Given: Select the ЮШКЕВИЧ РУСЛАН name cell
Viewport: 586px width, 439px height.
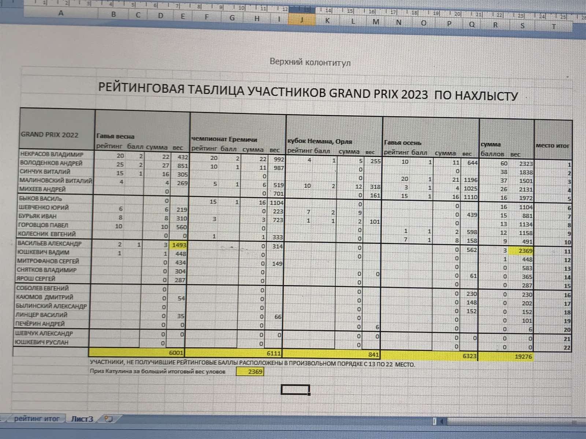Looking at the screenshot, I should coord(41,342).
